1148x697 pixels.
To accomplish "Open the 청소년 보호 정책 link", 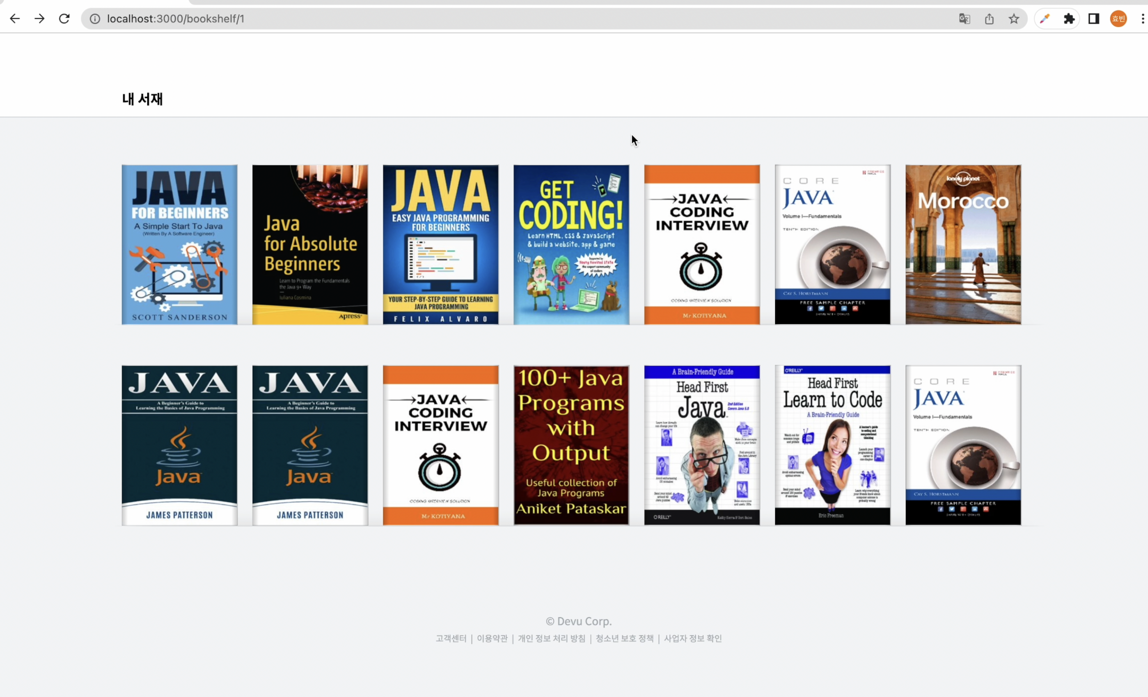I will (624, 639).
